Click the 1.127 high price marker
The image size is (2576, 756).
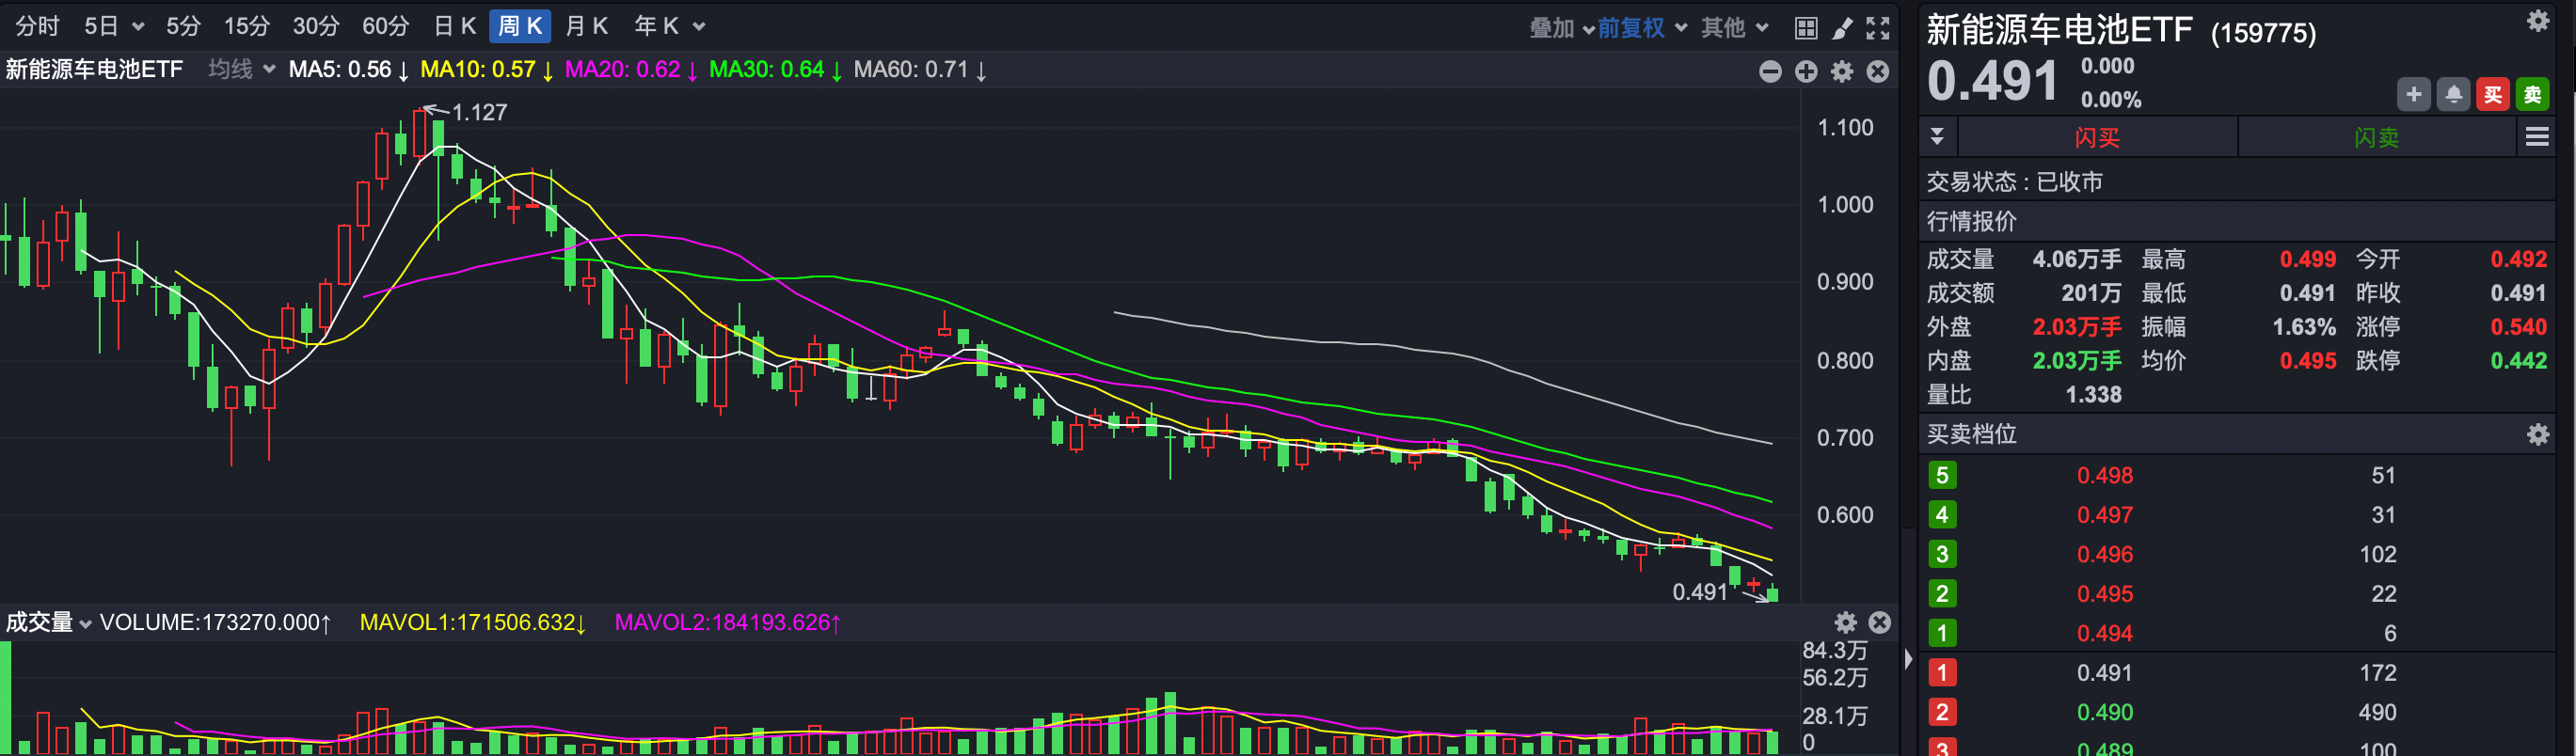(479, 112)
